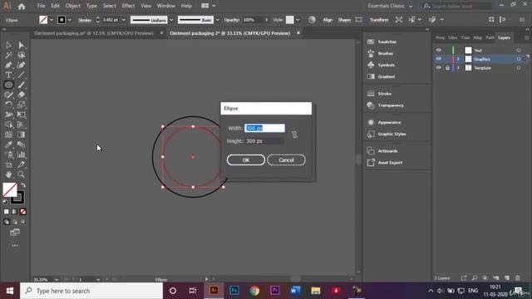Image resolution: width=532 pixels, height=299 pixels.
Task: Open the Object menu
Action: 72,6
